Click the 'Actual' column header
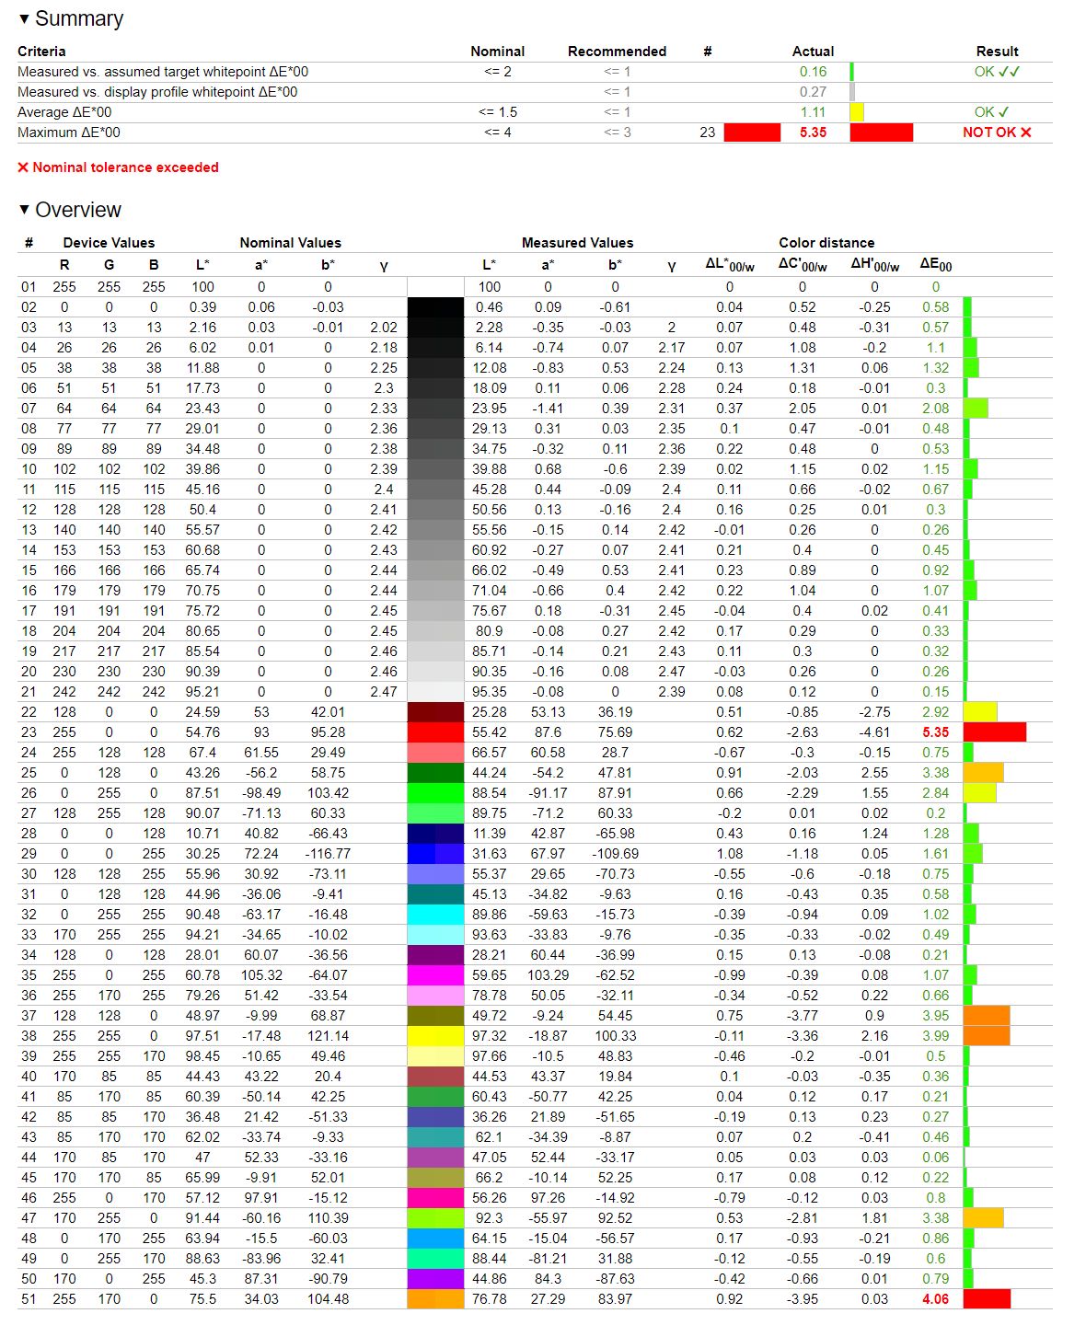Viewport: 1086px width, 1325px height. pos(813,52)
